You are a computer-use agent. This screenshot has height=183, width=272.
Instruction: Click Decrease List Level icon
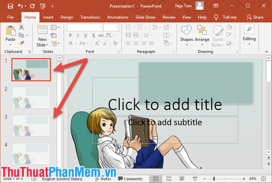(x=128, y=35)
